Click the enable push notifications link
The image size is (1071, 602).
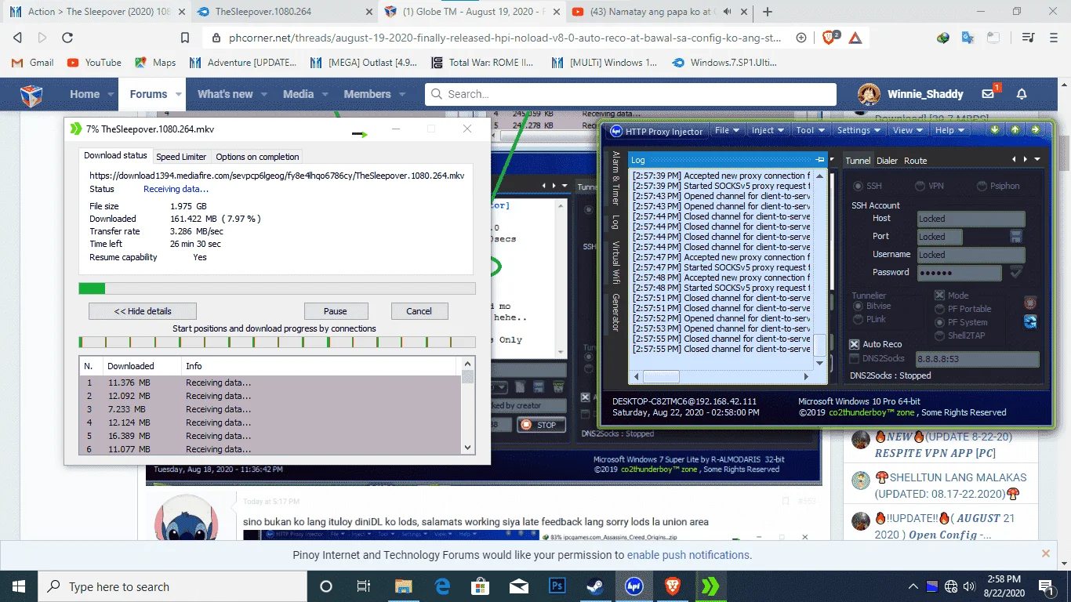coord(688,555)
